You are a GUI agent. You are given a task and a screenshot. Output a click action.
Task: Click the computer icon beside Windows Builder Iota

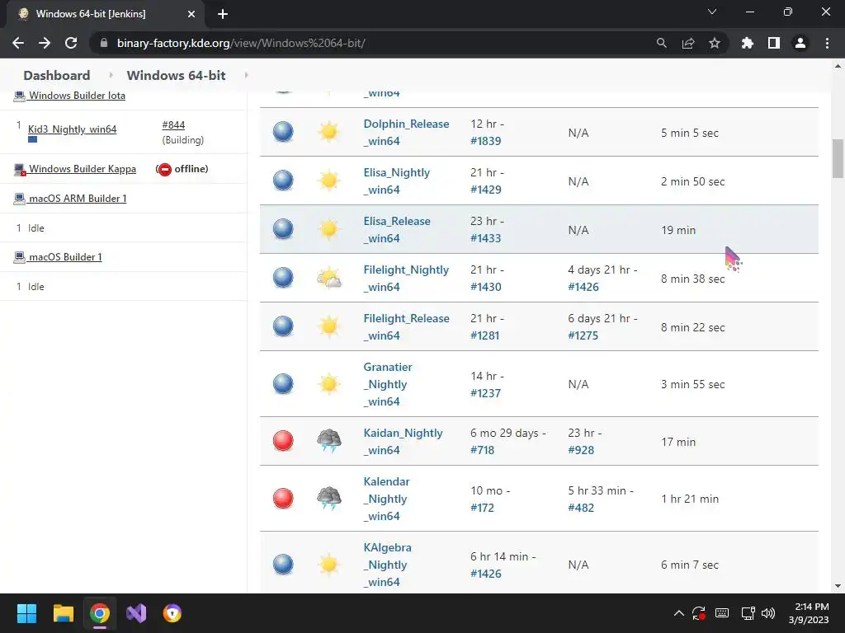(20, 96)
